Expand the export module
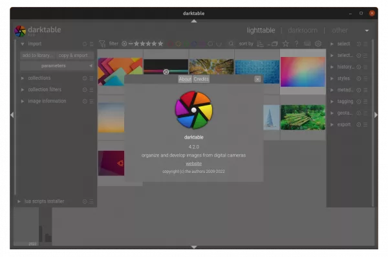Viewport: 388px width, 257px height. point(332,124)
